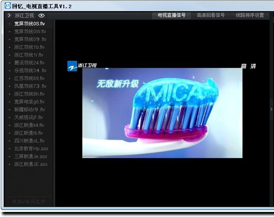Click play triangle beside 浙江双线1r.flv

pos(10,55)
